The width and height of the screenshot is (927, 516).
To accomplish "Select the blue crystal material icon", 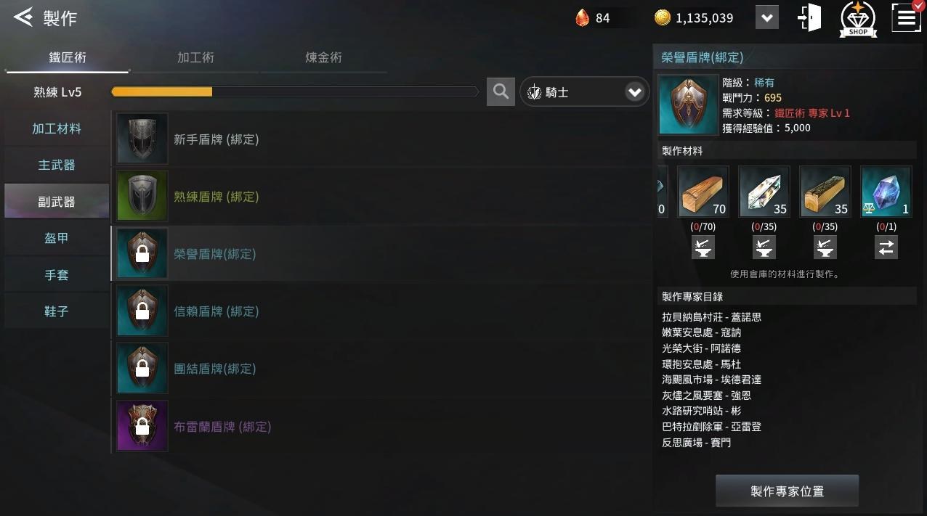I will pyautogui.click(x=886, y=192).
